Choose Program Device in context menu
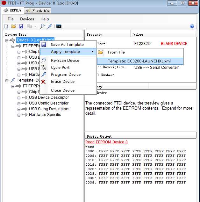 tap(68, 75)
